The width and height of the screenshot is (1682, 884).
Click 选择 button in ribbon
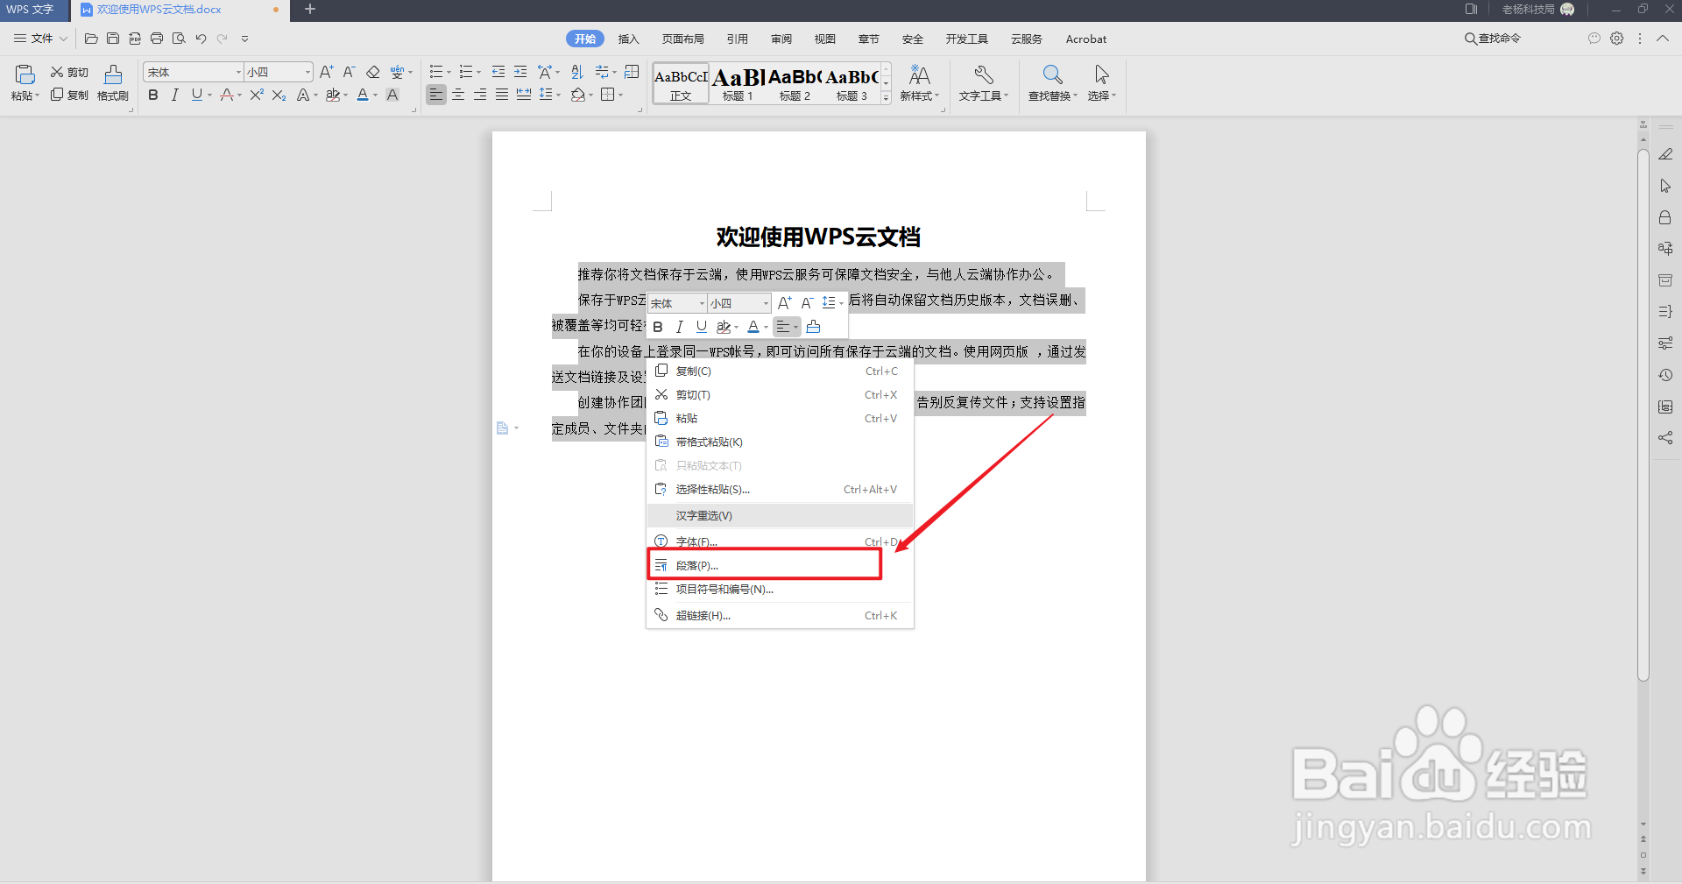point(1101,82)
